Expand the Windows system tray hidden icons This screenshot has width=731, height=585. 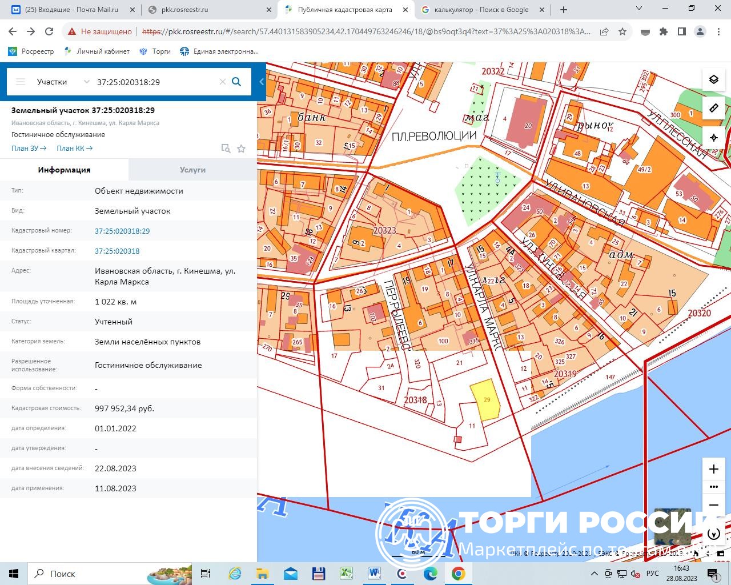coord(594,574)
